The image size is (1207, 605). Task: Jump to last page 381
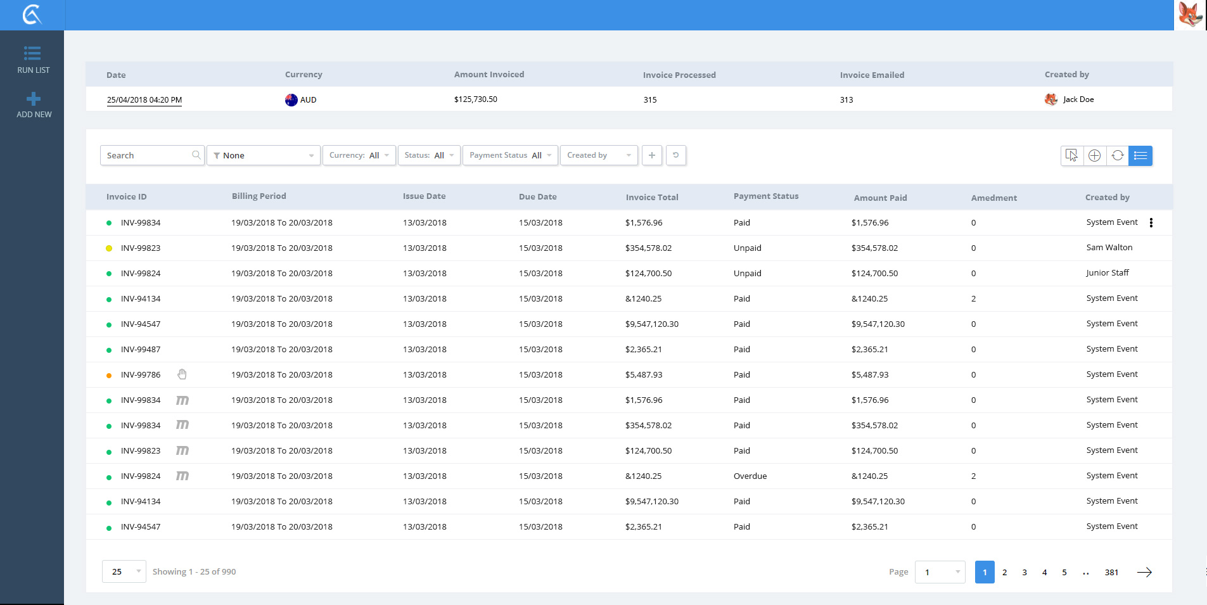click(1111, 572)
